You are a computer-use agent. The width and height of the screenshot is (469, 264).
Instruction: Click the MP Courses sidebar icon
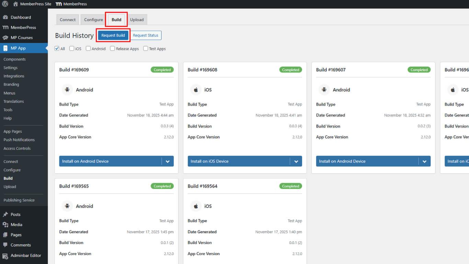tap(5, 38)
